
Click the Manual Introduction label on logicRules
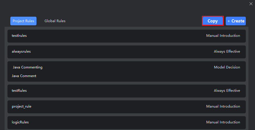click(x=223, y=123)
